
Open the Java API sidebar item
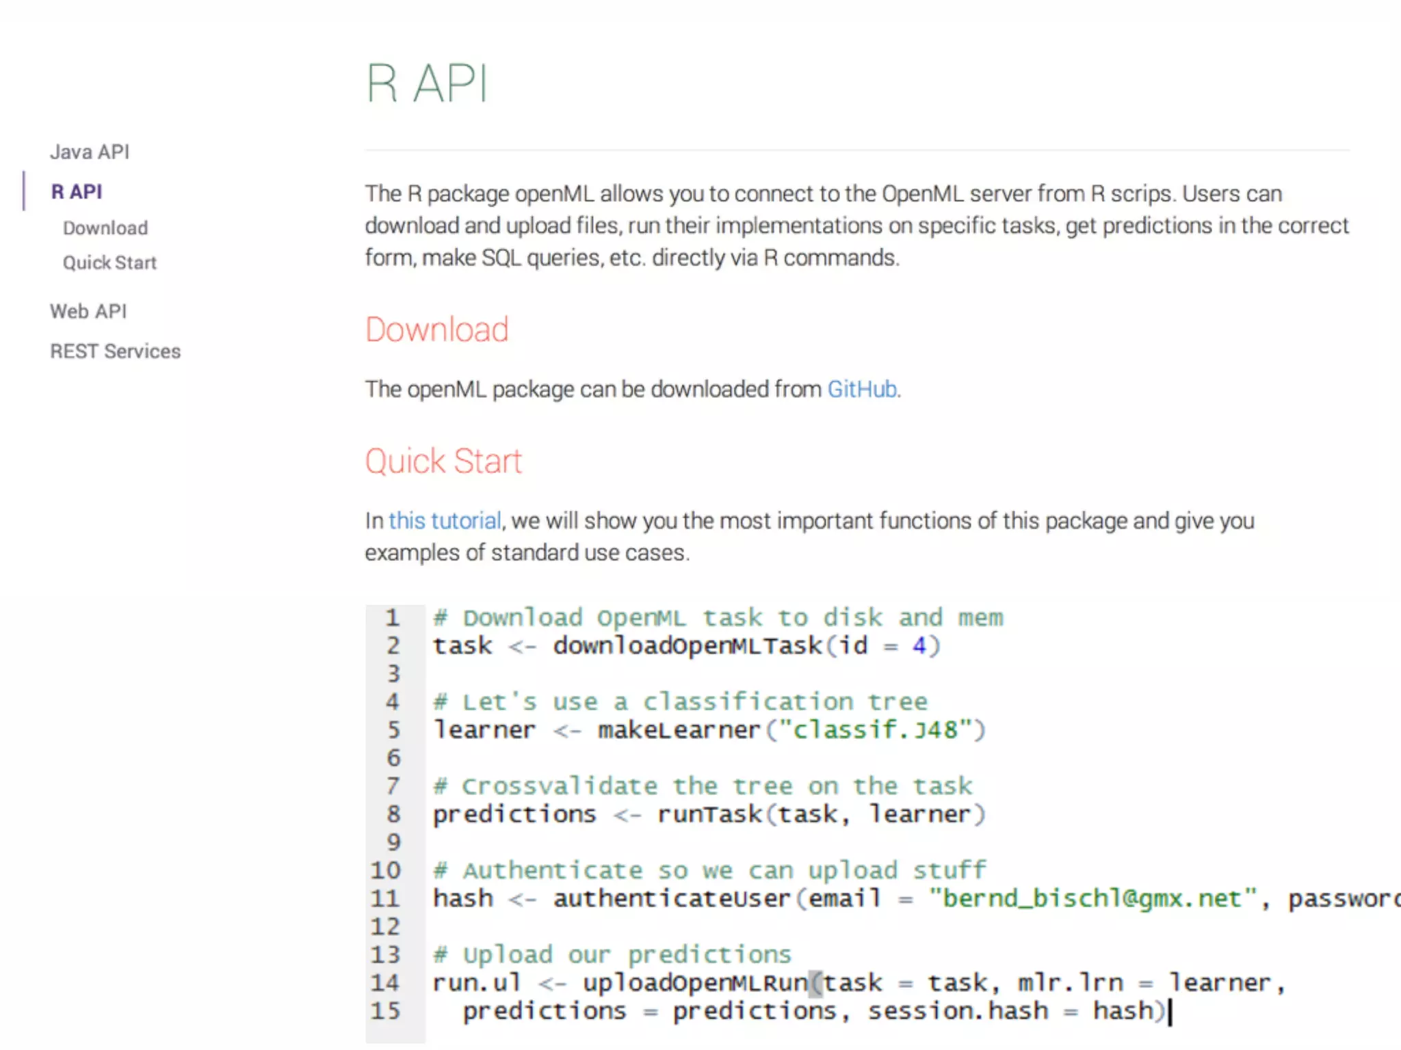[90, 152]
